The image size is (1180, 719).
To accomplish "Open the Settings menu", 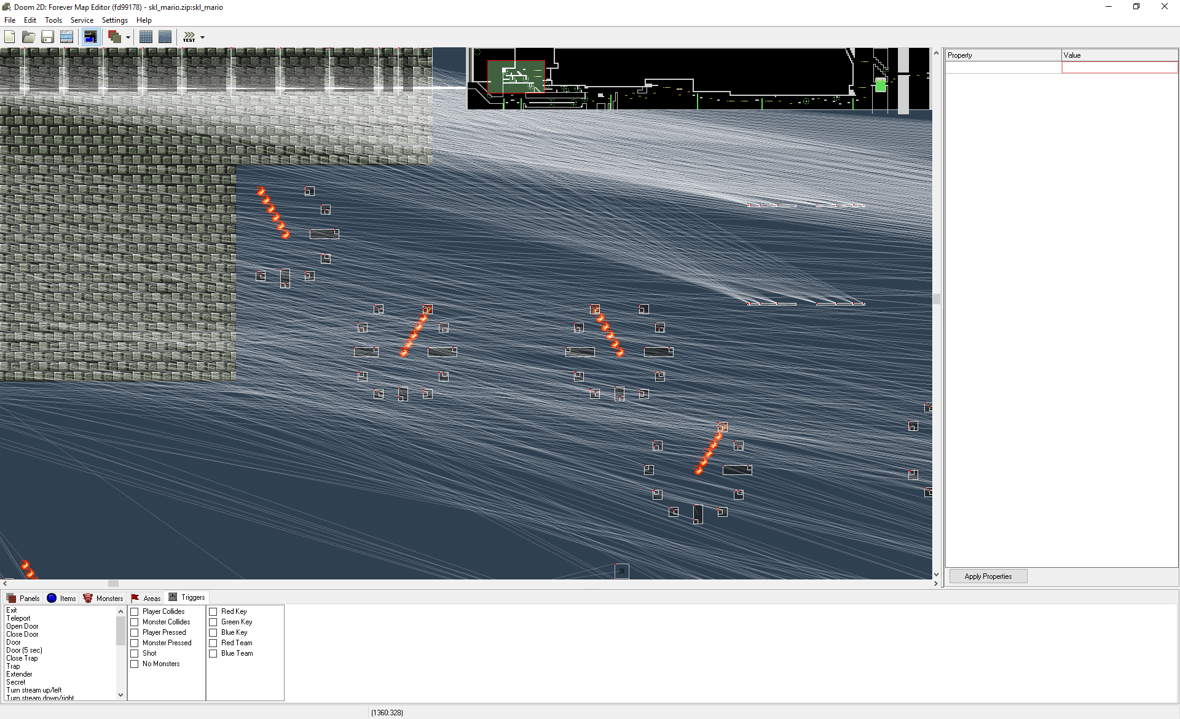I will tap(115, 20).
